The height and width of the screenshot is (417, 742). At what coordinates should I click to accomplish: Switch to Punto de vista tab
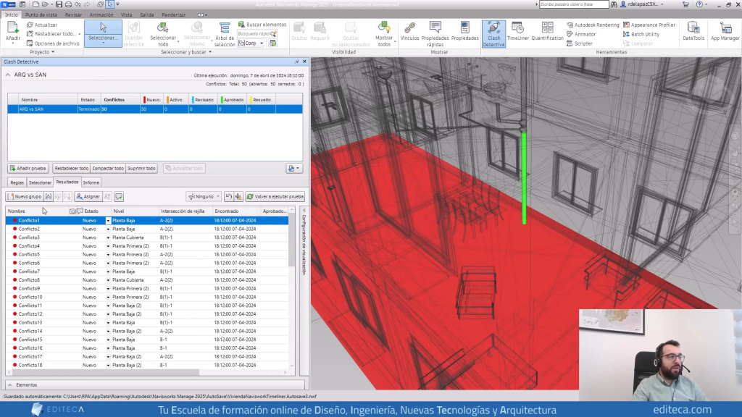click(41, 14)
